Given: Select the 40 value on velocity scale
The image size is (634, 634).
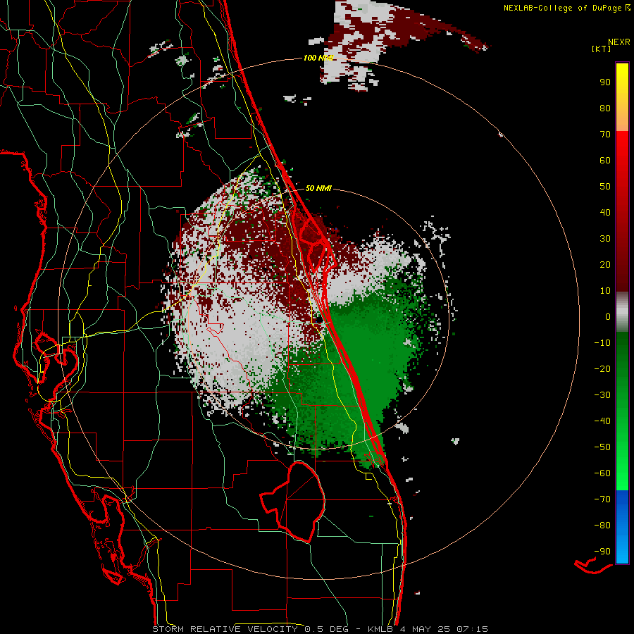Looking at the screenshot, I should (605, 212).
